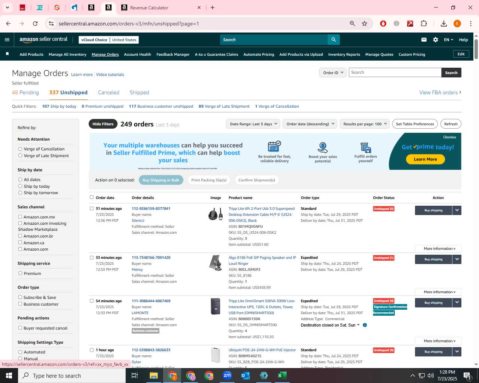Image resolution: width=479 pixels, height=383 pixels.
Task: Select Verge of Cancellation radio filter
Action: pos(20,149)
